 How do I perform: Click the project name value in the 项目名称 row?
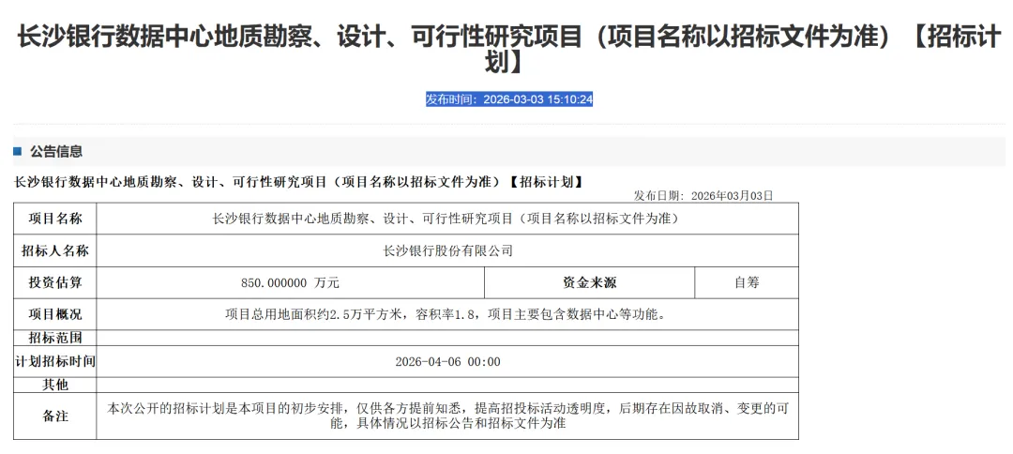click(x=447, y=219)
